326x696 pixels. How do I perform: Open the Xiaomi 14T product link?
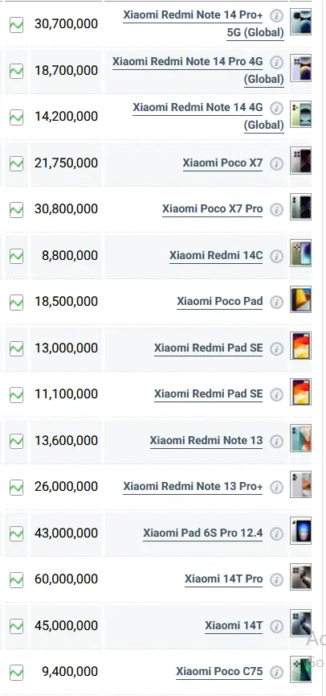click(x=234, y=625)
